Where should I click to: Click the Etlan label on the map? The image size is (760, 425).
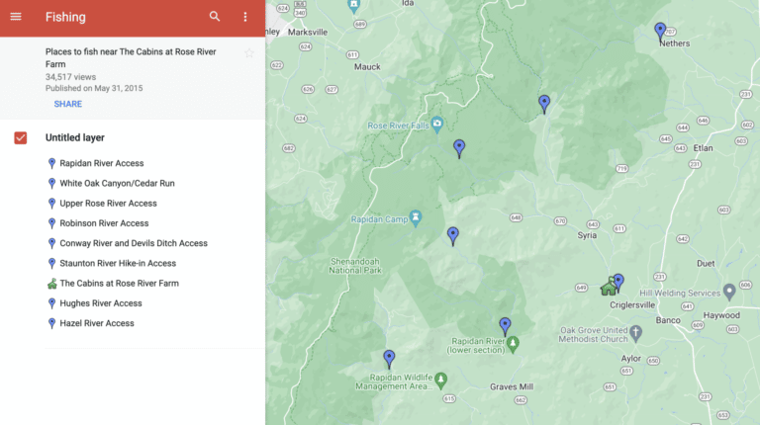click(703, 148)
